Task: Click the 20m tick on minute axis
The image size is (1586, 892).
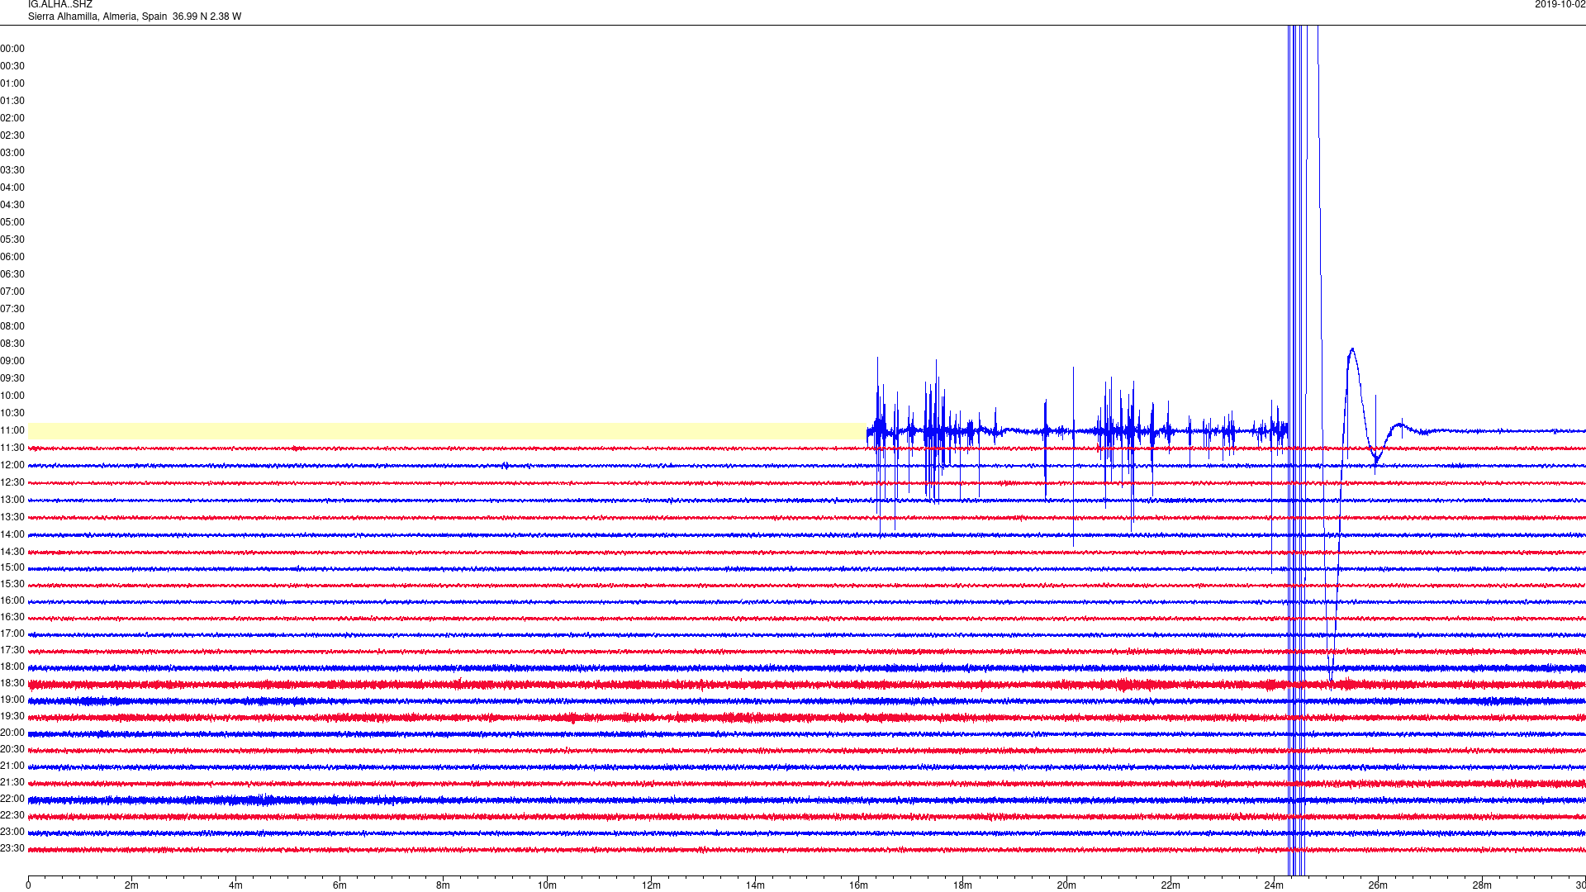Action: point(1066,885)
